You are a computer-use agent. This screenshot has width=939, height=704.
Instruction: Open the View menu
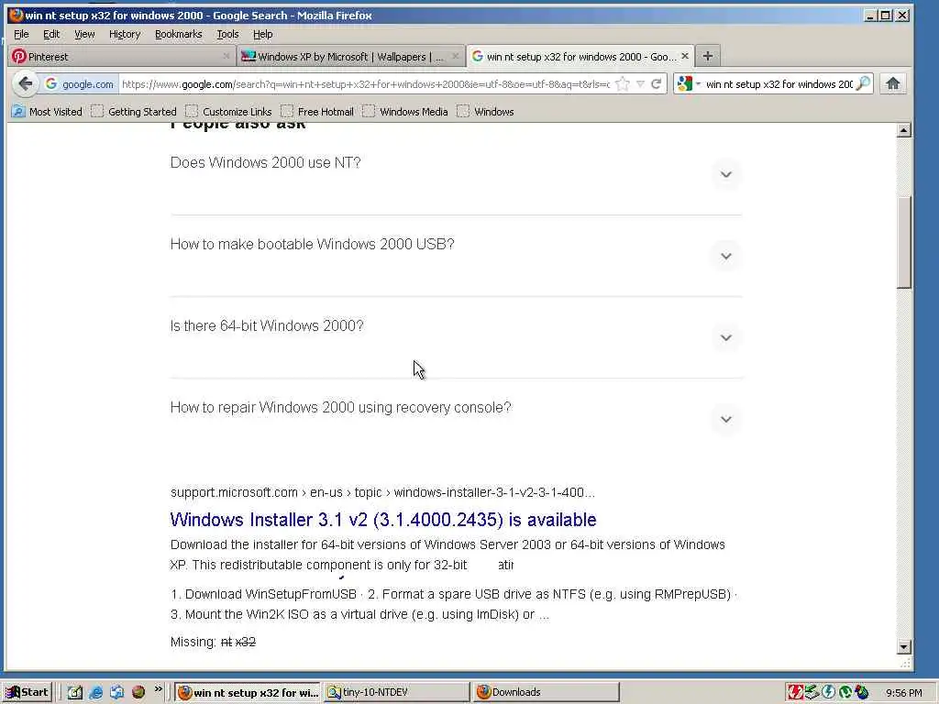point(84,34)
